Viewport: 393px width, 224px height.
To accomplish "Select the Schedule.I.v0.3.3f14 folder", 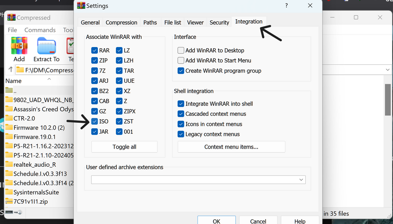I will point(43,183).
